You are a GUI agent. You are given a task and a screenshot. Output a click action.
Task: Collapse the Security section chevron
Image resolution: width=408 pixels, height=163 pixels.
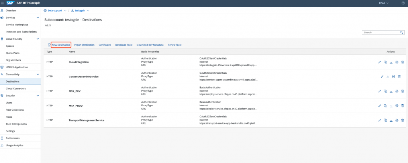pyautogui.click(x=38, y=96)
